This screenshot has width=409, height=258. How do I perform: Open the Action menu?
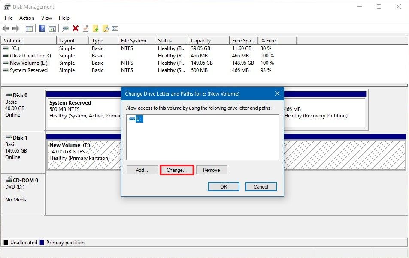(27, 18)
